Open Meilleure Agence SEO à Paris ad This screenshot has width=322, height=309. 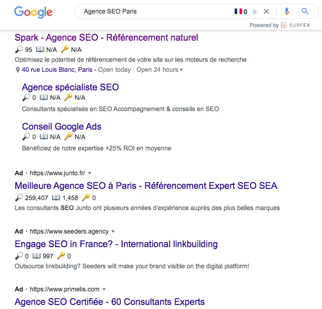click(x=146, y=186)
